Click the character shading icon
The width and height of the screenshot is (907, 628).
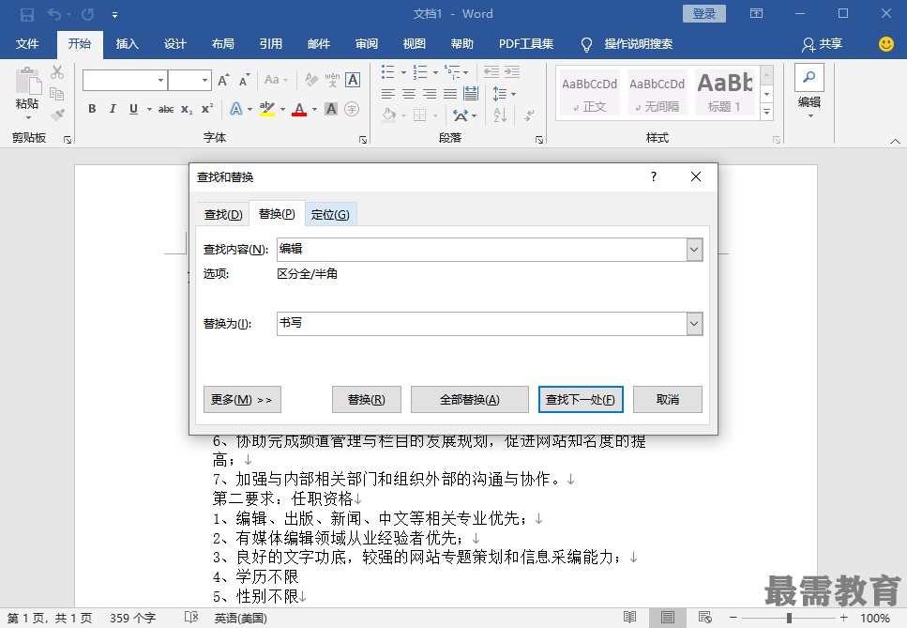331,109
